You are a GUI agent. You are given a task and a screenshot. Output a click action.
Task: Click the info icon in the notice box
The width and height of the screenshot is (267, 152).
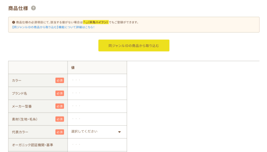13,22
